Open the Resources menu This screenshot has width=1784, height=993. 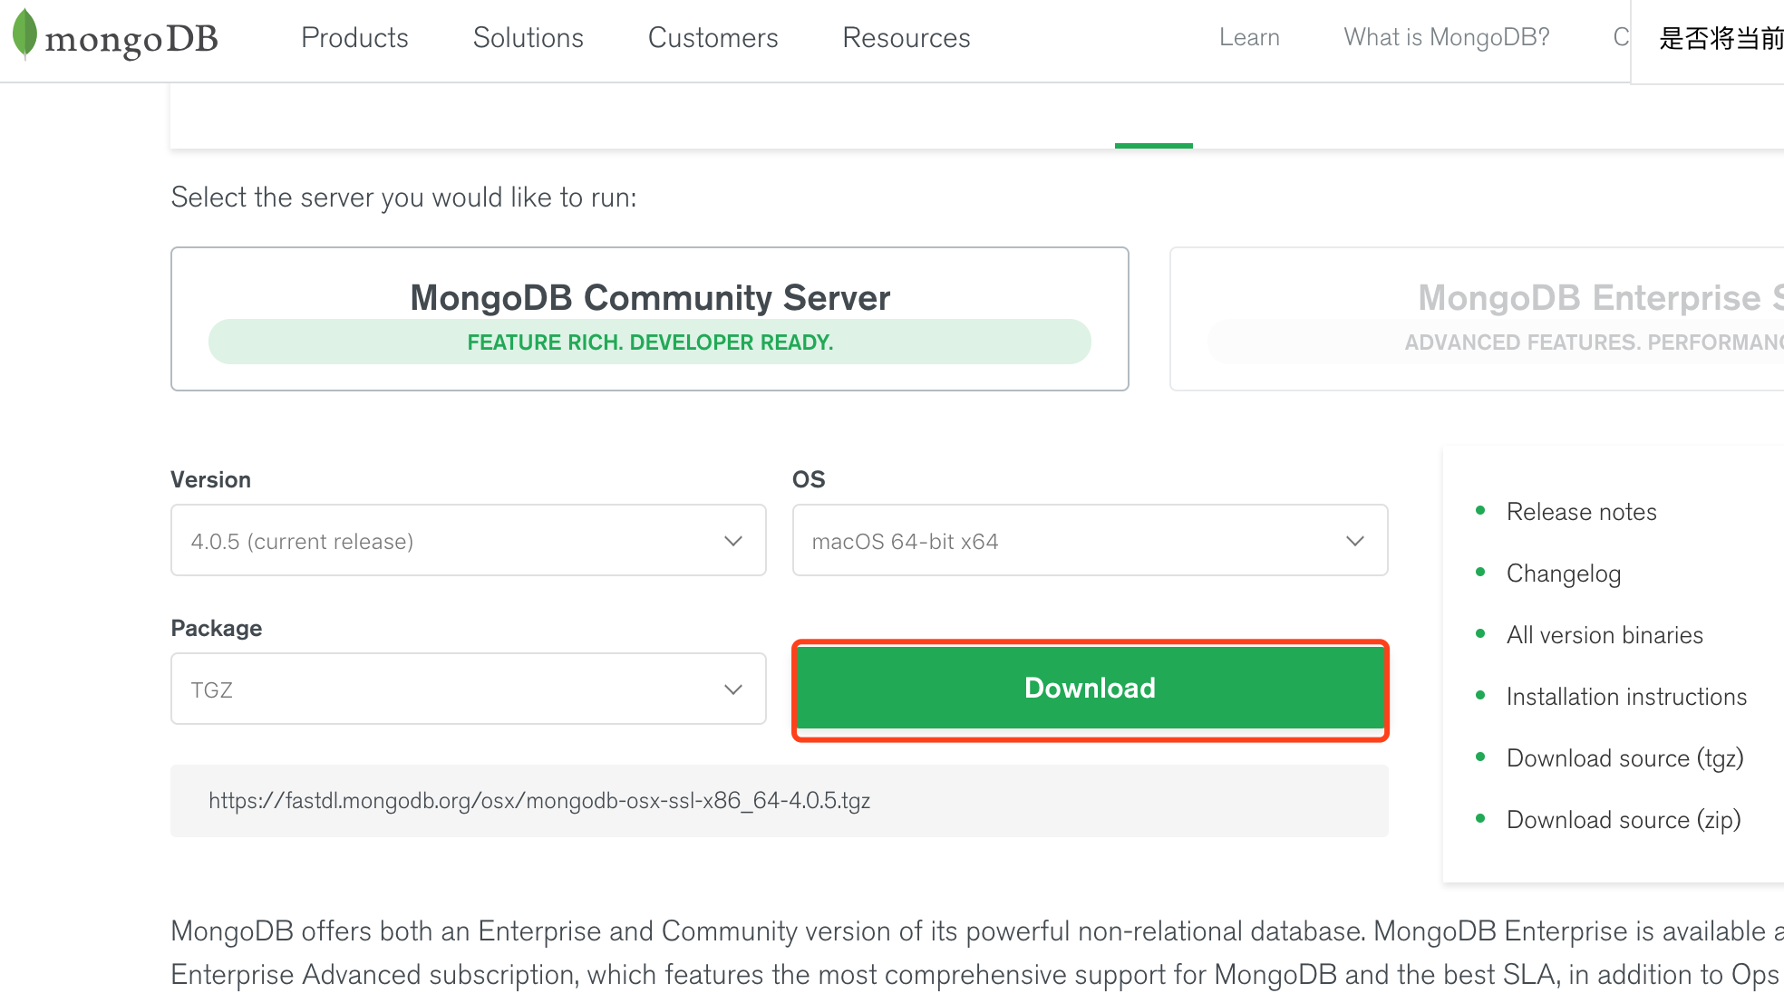(x=907, y=38)
